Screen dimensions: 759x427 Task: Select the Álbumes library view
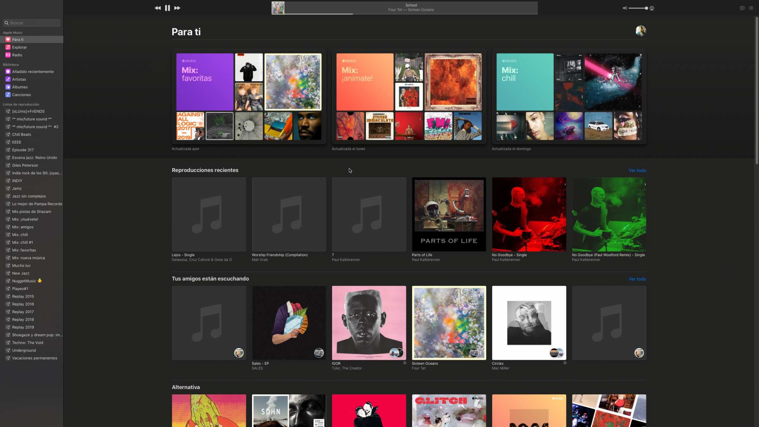pos(20,87)
